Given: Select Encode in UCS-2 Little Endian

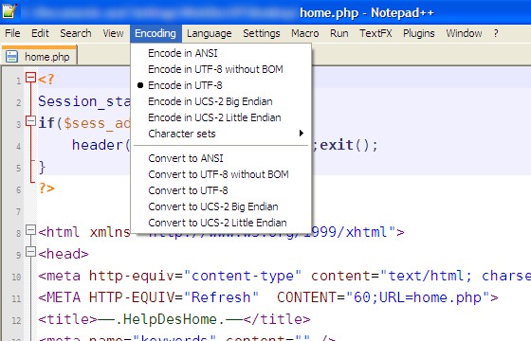Looking at the screenshot, I should [221, 117].
